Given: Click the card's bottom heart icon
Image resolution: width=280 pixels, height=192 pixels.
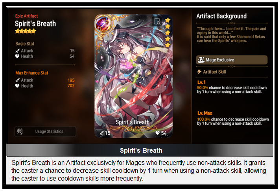Looking at the screenshot, I should tap(157, 133).
